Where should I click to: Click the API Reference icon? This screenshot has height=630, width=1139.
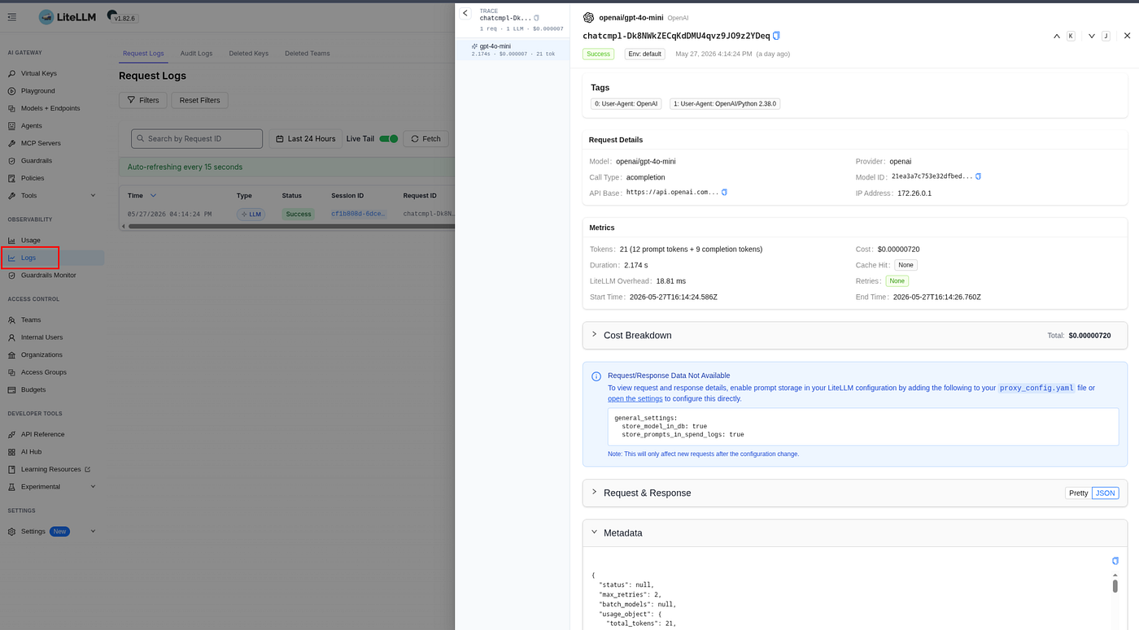tap(11, 435)
